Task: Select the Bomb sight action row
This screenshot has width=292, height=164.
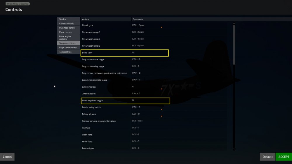Action: (x=125, y=53)
